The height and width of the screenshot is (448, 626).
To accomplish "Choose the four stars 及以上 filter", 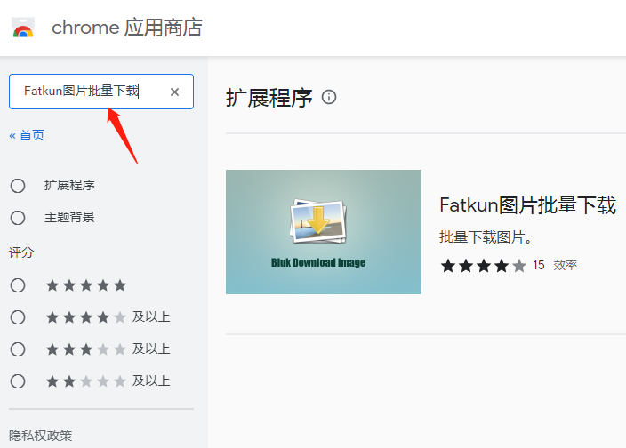I will click(18, 317).
